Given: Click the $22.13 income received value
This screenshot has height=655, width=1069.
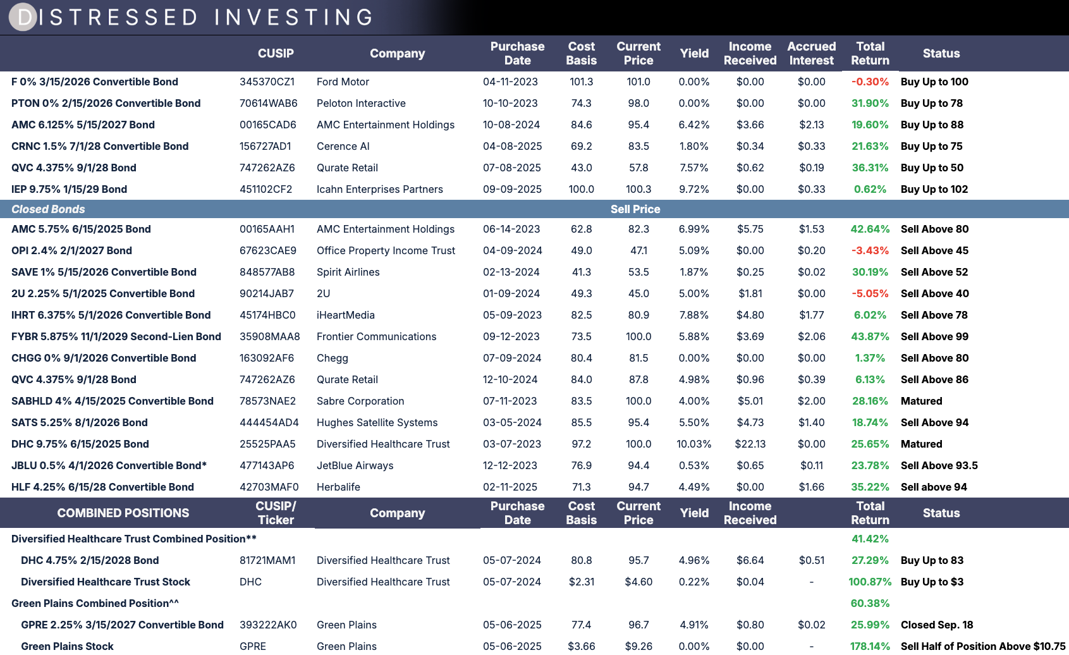Looking at the screenshot, I should pos(750,444).
